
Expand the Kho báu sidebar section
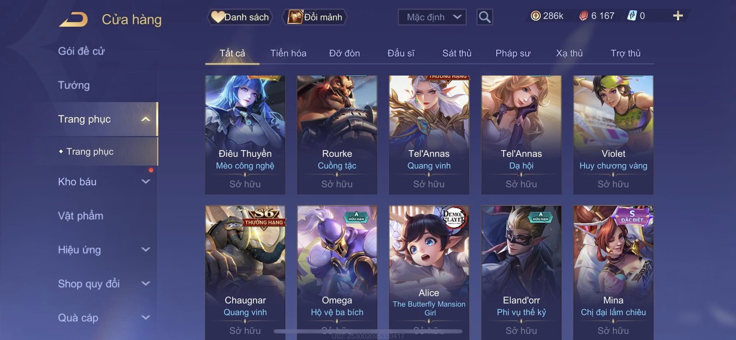pos(146,182)
